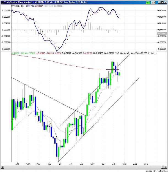Click the -0.33% change value

pyautogui.click(x=58, y=53)
